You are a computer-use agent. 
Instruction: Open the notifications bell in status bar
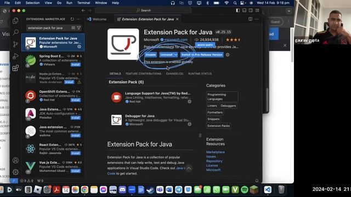(257, 181)
